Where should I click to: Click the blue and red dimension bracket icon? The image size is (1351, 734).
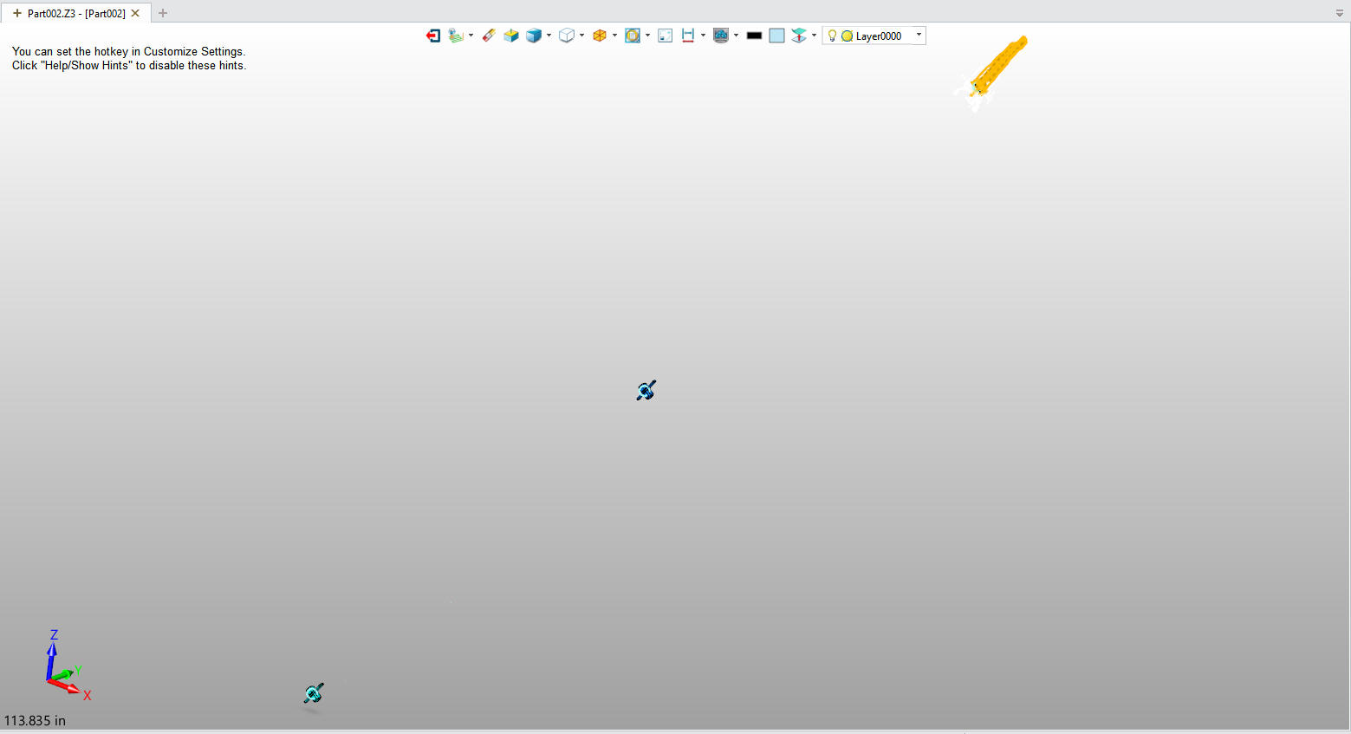coord(688,36)
